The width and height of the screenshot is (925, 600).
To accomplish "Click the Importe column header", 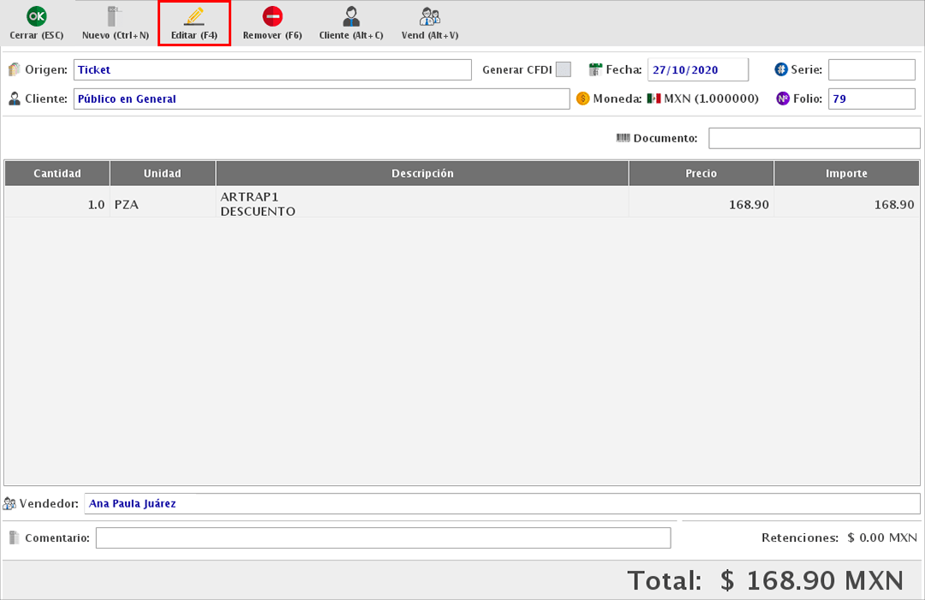I will click(846, 174).
